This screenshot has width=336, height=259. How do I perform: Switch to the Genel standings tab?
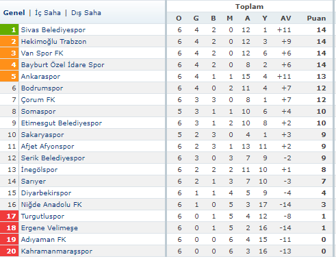[x=14, y=12]
